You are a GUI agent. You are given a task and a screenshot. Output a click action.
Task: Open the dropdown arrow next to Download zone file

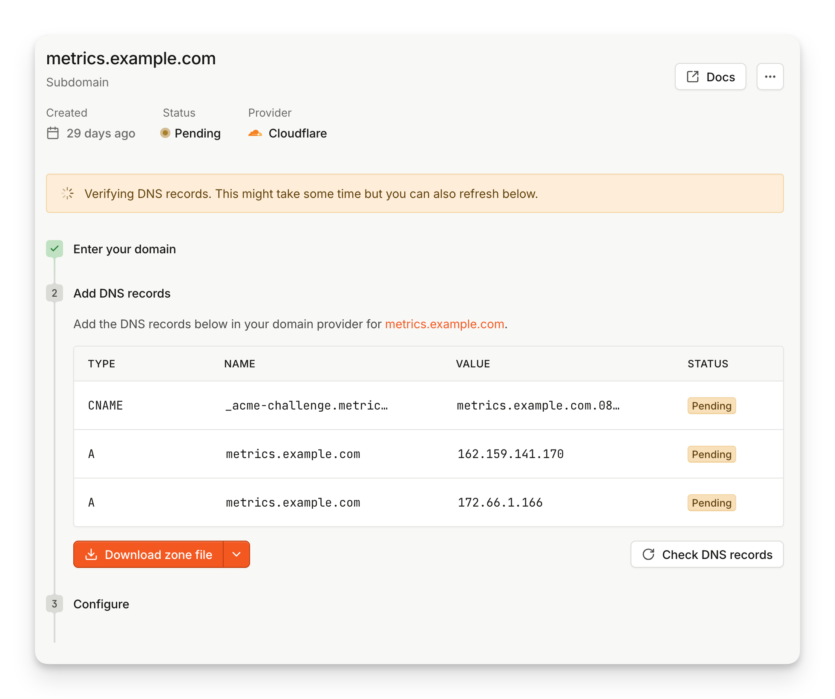tap(236, 554)
